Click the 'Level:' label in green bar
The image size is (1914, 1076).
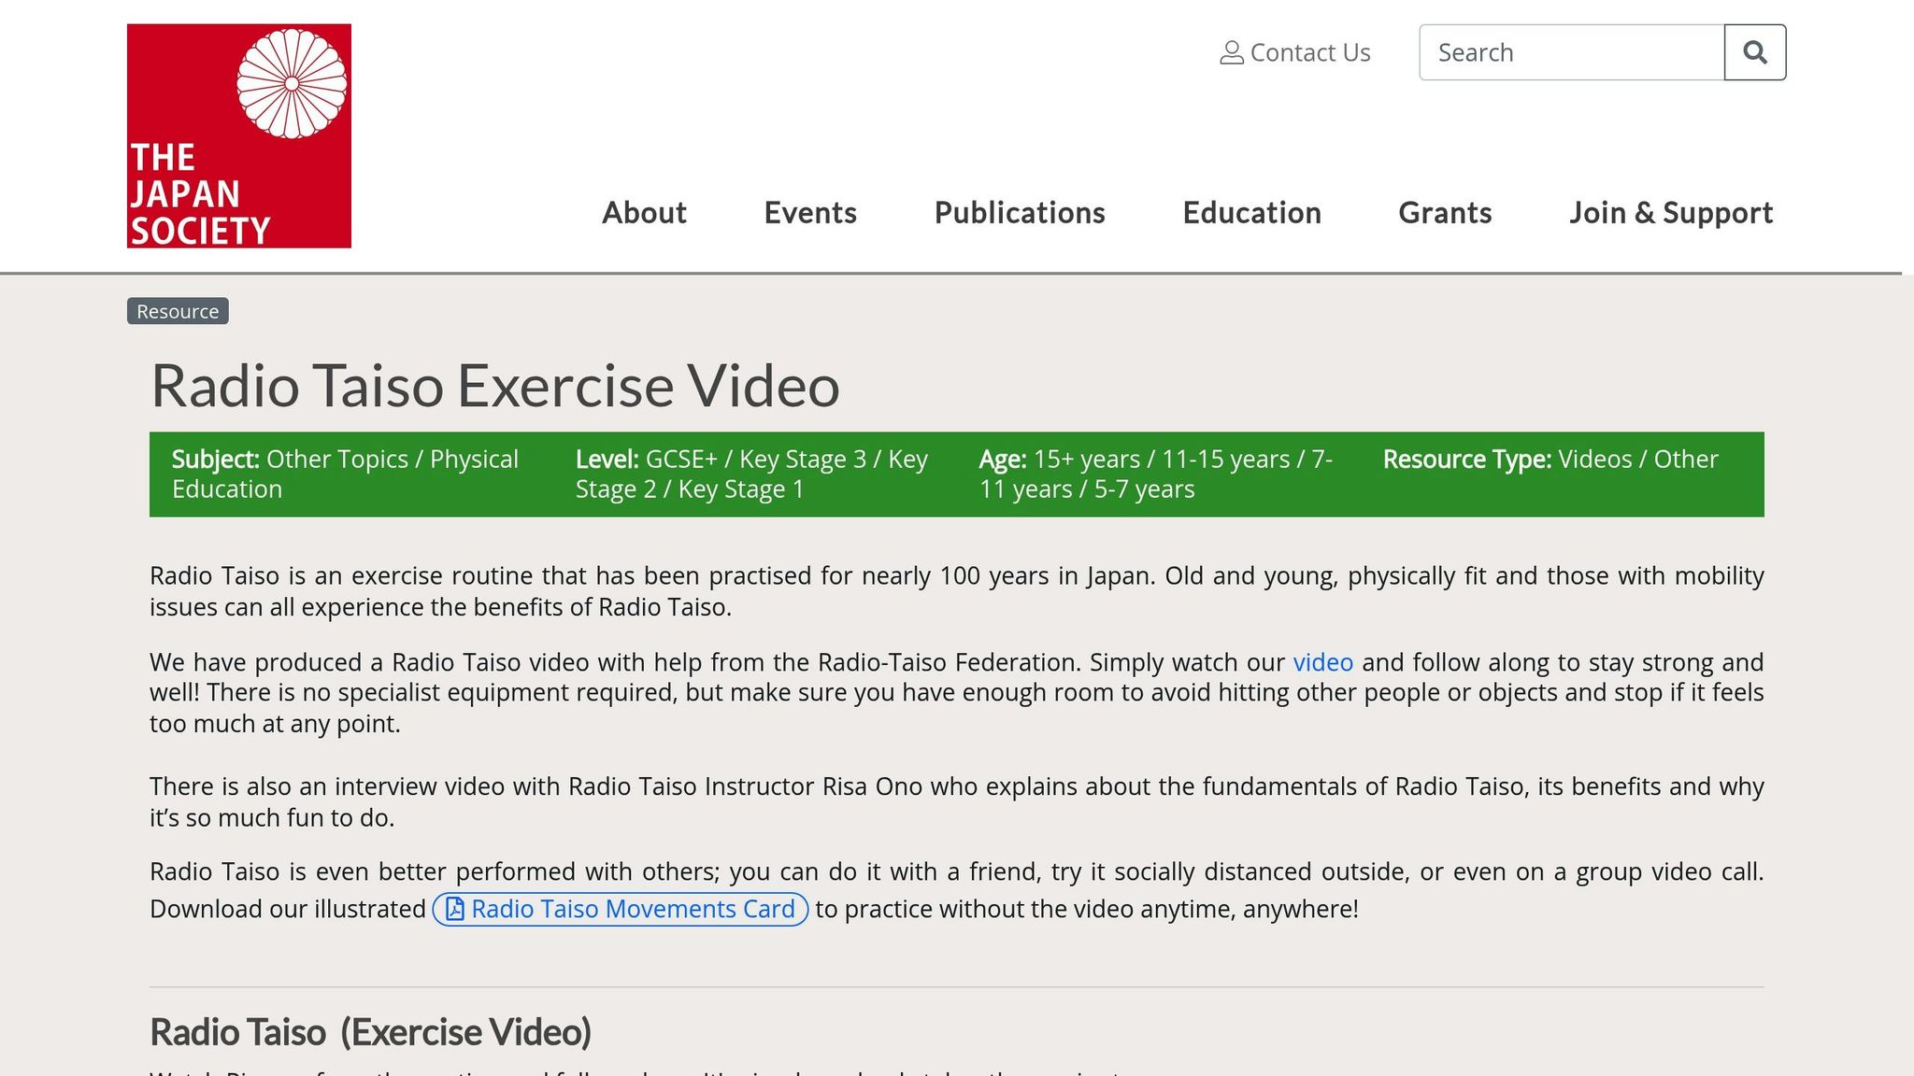pos(607,460)
